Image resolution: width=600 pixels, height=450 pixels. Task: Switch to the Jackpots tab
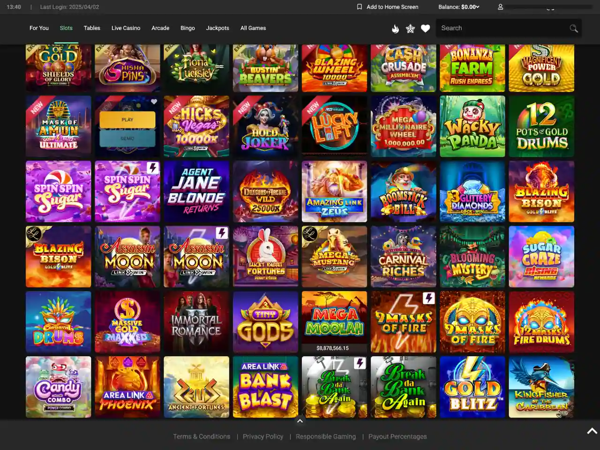coord(217,28)
